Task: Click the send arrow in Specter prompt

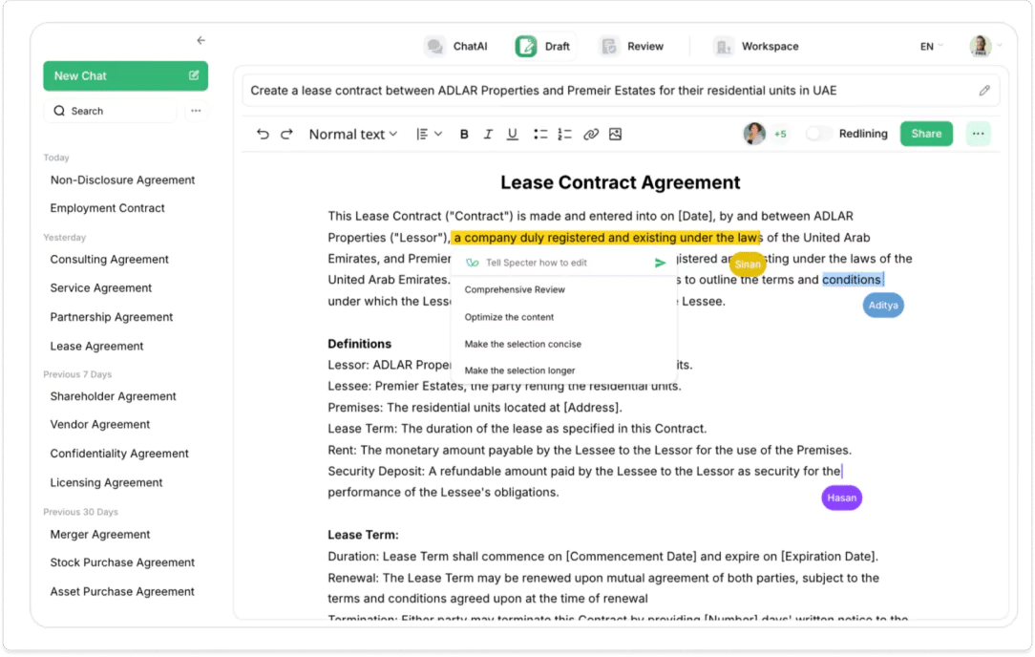Action: pos(660,263)
